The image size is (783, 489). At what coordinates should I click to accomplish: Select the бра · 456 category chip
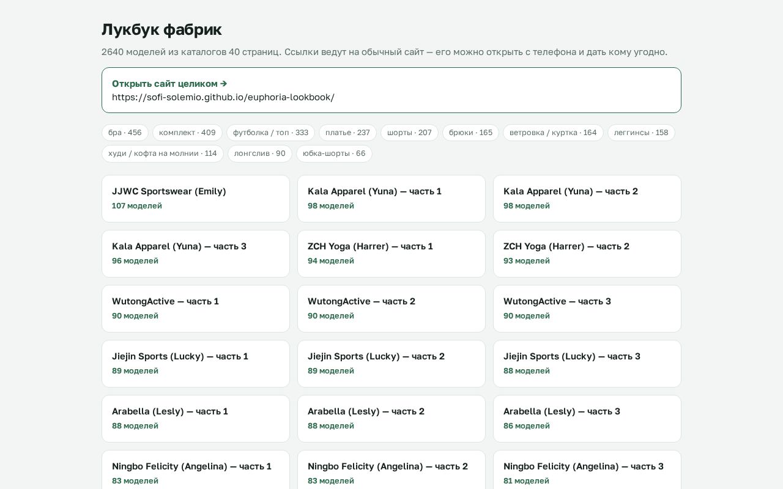tap(125, 133)
